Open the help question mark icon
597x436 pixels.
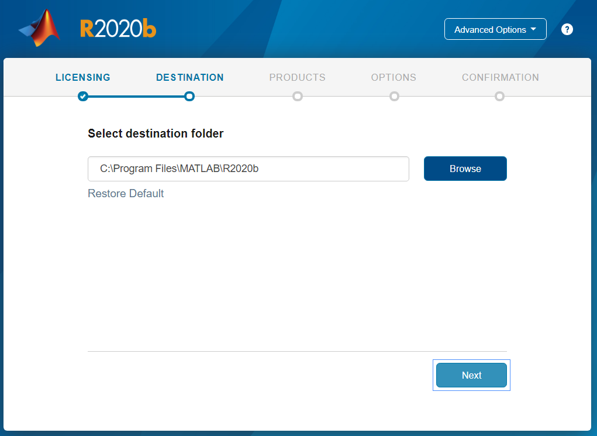pyautogui.click(x=567, y=29)
